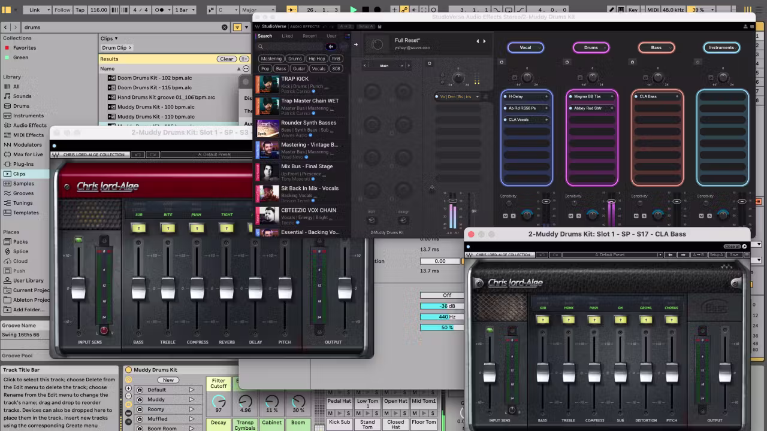Screen dimensions: 767x431
Task: Expand the Clips filter dropdown
Action: pos(109,38)
